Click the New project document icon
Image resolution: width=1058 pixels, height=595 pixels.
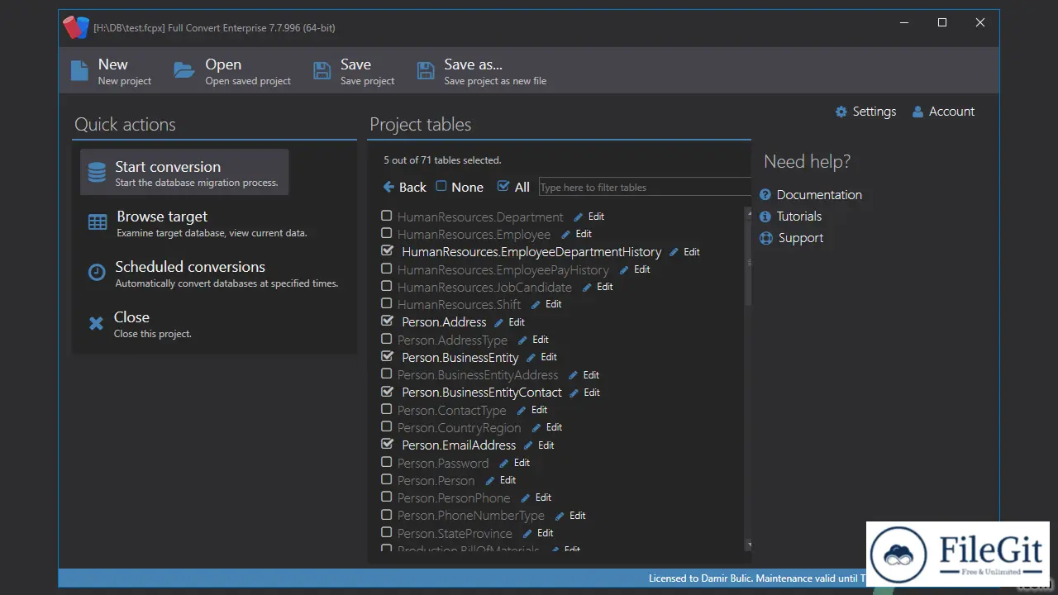click(x=79, y=70)
